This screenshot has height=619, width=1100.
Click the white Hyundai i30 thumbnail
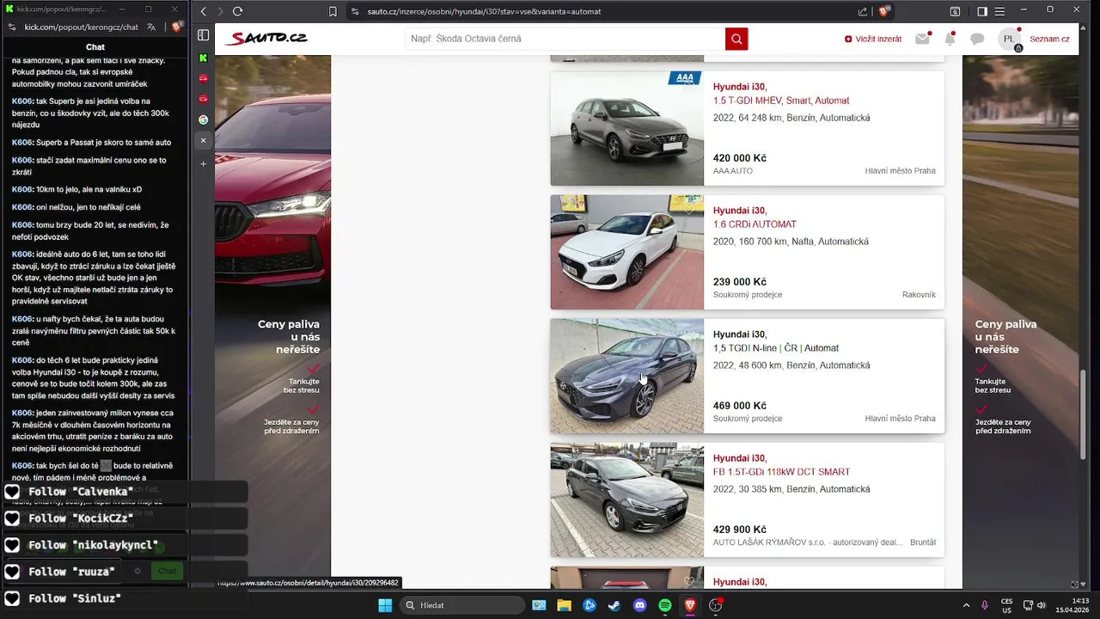[627, 252]
